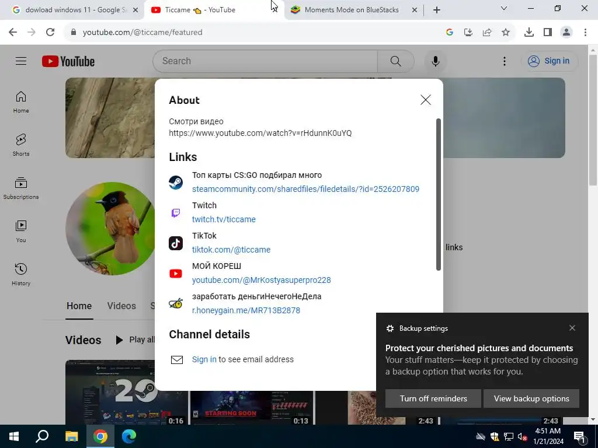Image resolution: width=598 pixels, height=448 pixels.
Task: Select the channel Videos tab
Action: 121,306
